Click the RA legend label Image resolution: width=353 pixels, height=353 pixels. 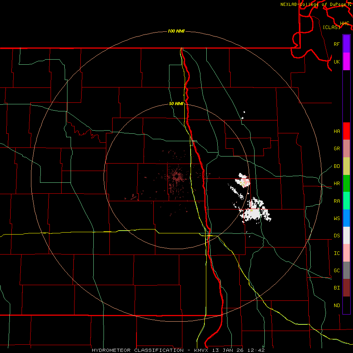coord(337,201)
